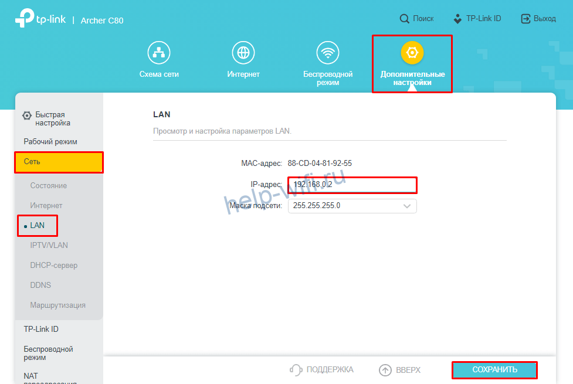The width and height of the screenshot is (573, 384).
Task: Expand the Беспроводной режим sidebar section
Action: 48,353
